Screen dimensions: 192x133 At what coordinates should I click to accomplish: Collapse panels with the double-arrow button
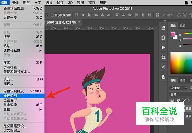click(165, 20)
